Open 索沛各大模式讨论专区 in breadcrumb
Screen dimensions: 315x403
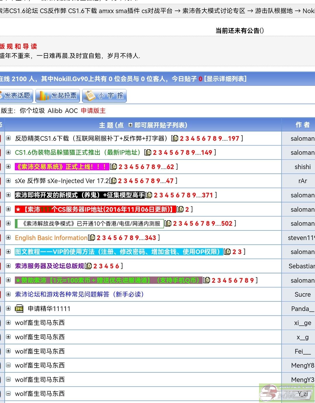point(213,11)
